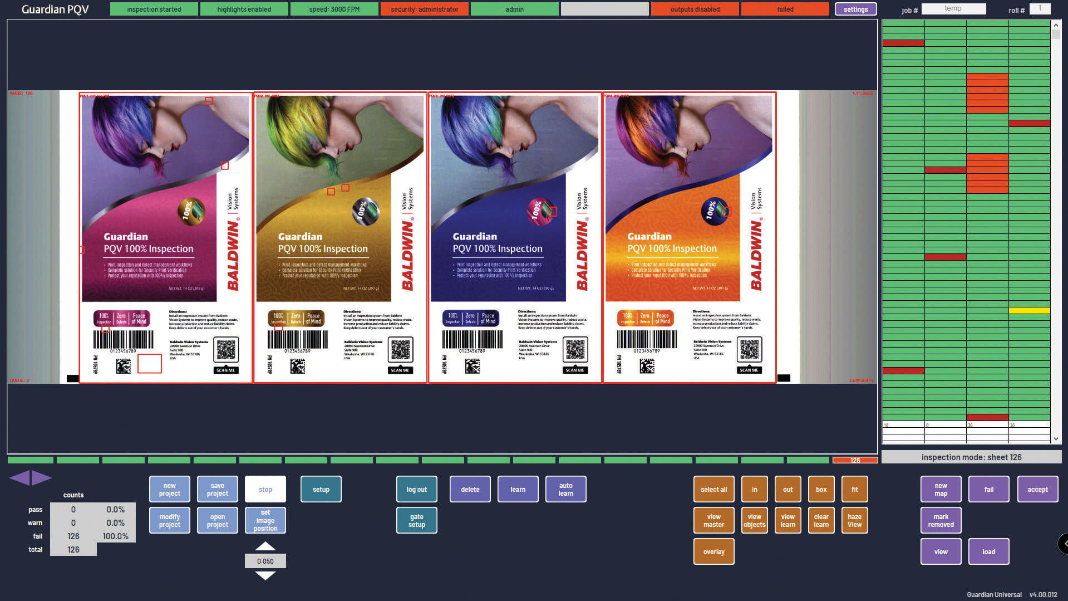The image size is (1068, 601).
Task: Click the right purple arrow to go forward
Action: [41, 477]
